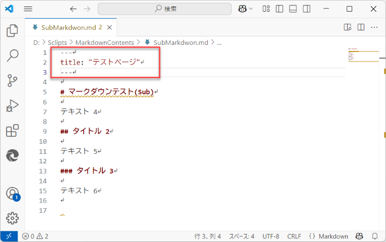The height and width of the screenshot is (242, 386).
Task: Expand the Copilot dropdown chevron
Action: click(x=251, y=9)
